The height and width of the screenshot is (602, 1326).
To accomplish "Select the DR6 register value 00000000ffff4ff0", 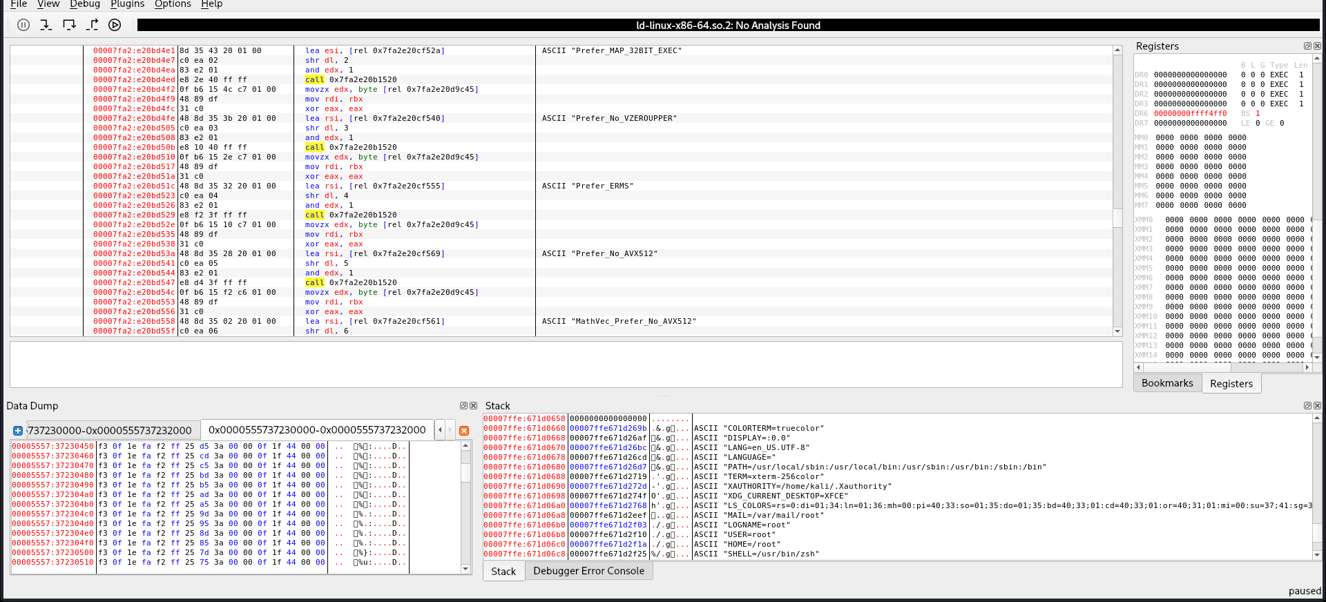I will pyautogui.click(x=1191, y=113).
